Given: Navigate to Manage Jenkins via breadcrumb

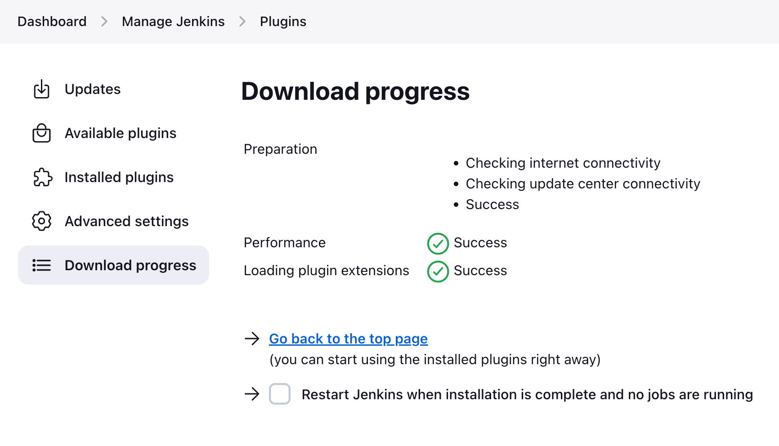Looking at the screenshot, I should coord(173,21).
